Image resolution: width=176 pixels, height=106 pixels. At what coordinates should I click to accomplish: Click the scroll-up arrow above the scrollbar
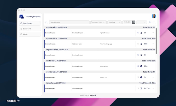(x=156, y=27)
